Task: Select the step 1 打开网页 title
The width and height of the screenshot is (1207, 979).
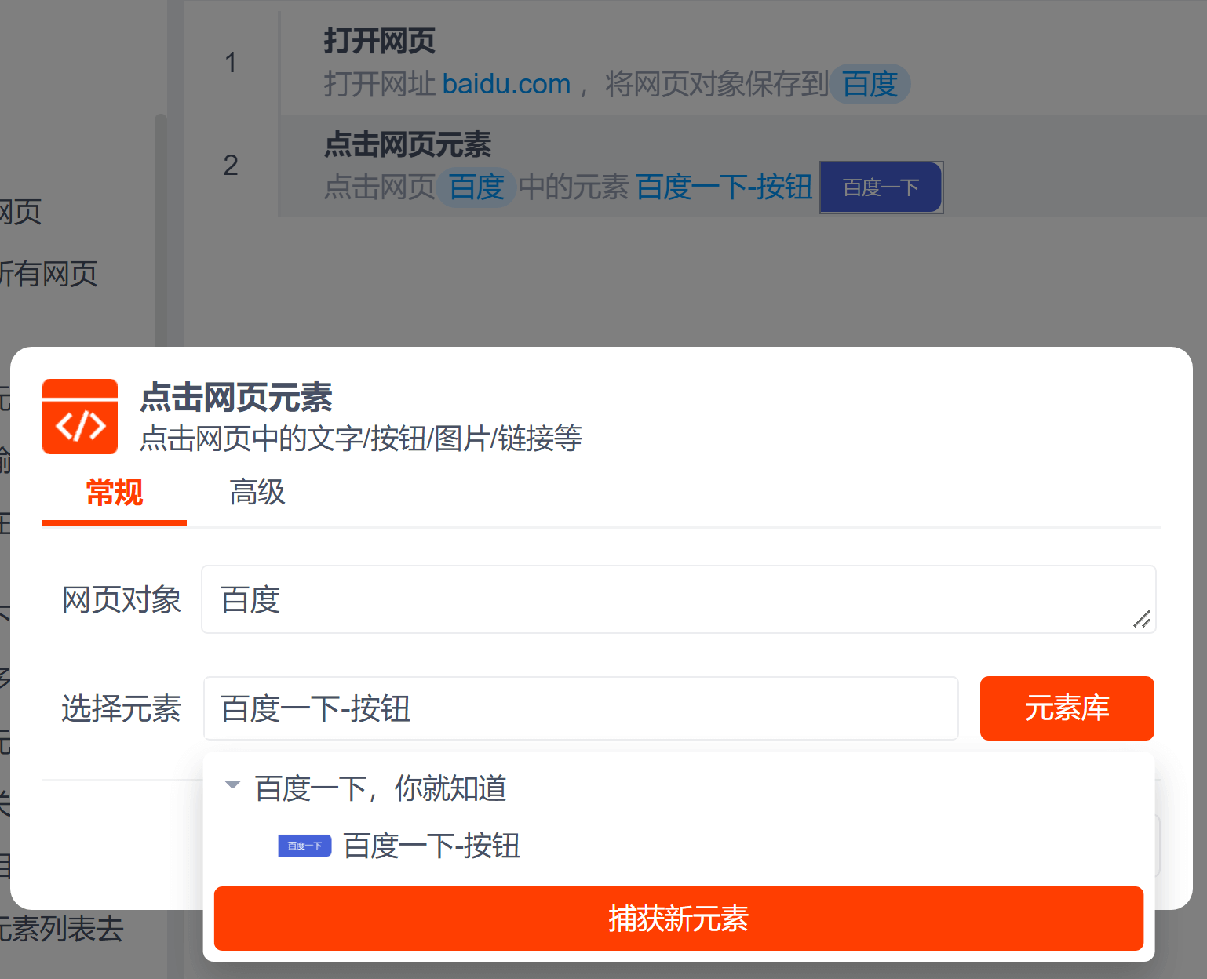Action: pyautogui.click(x=380, y=41)
